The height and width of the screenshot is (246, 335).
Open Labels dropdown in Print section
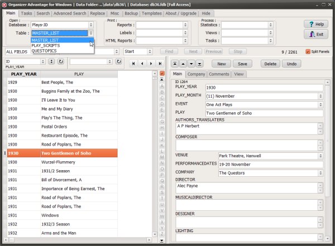click(185, 33)
